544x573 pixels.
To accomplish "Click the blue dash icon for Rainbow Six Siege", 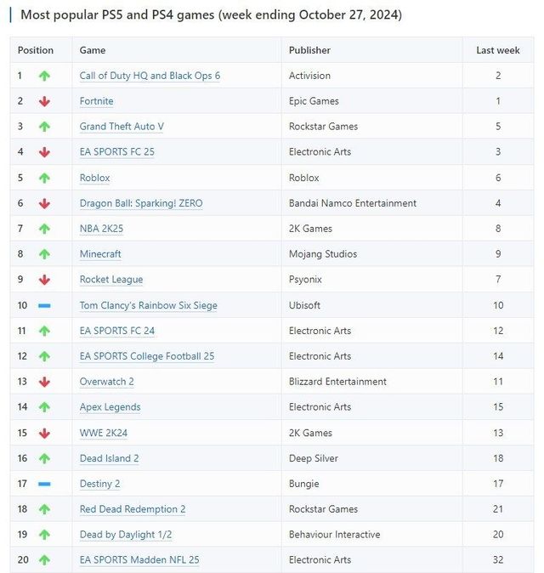I will tap(44, 305).
